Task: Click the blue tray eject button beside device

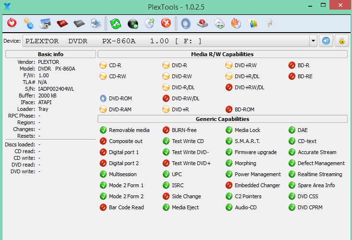Action: point(326,41)
